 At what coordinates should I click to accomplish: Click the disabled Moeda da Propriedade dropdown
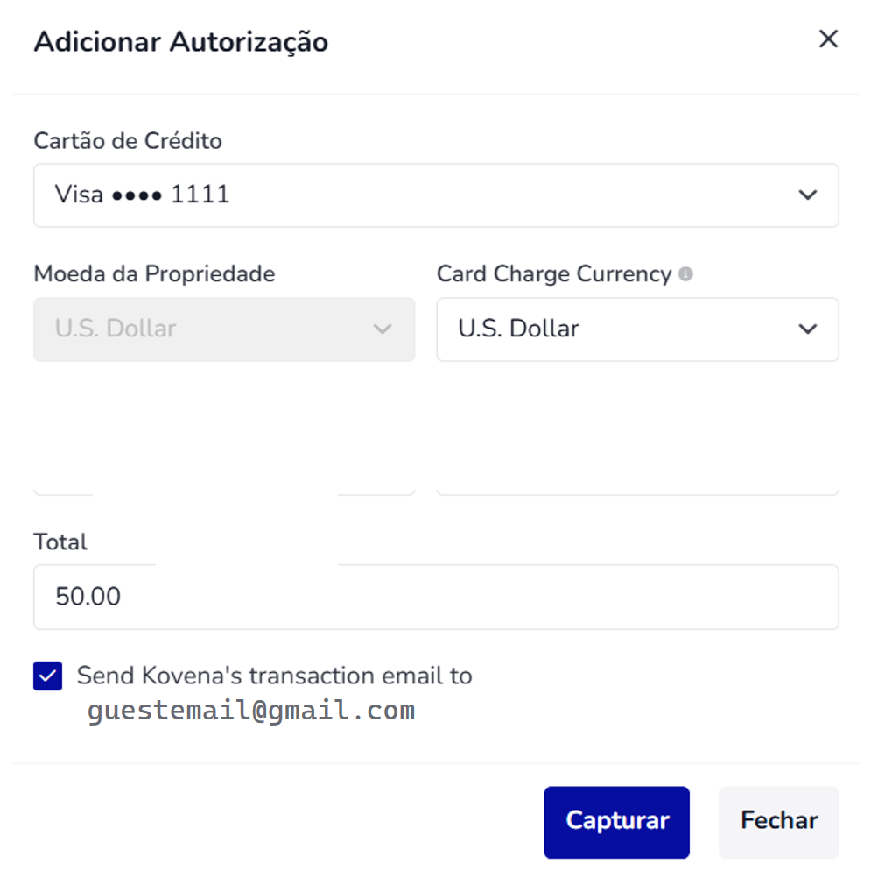pos(223,329)
